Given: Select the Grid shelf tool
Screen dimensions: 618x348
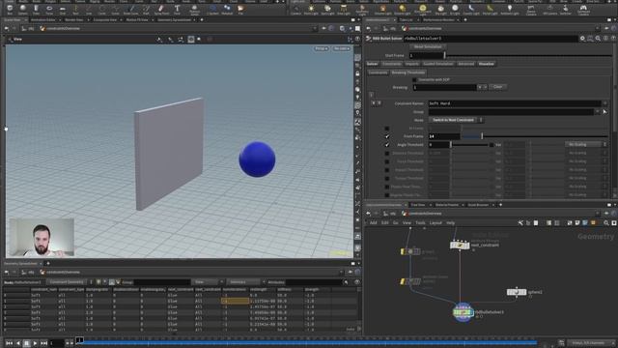Looking at the screenshot, I should point(62,10).
